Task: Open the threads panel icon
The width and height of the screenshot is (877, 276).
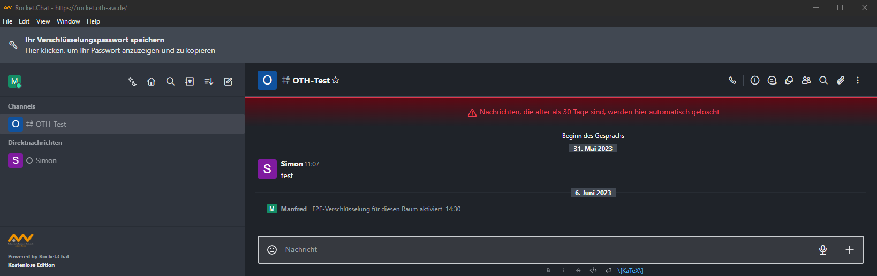Action: pos(772,80)
